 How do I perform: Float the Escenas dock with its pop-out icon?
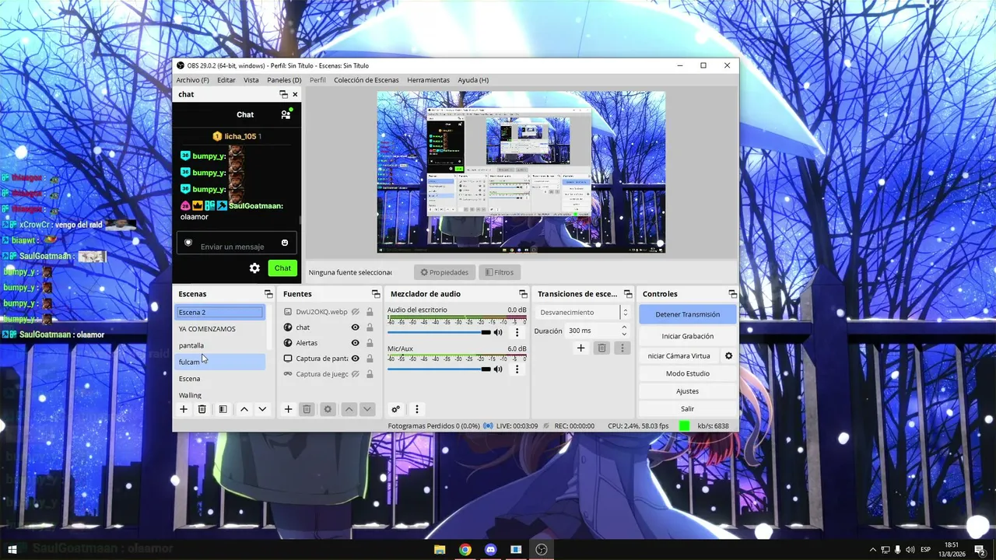click(268, 294)
